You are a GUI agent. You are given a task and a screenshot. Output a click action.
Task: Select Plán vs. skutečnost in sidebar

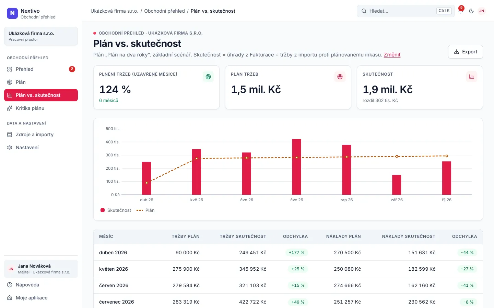(41, 95)
